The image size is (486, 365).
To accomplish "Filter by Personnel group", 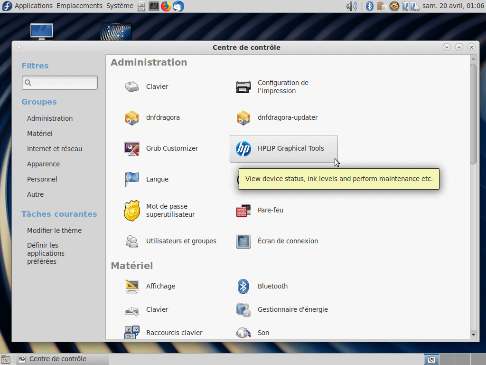I will (x=42, y=179).
